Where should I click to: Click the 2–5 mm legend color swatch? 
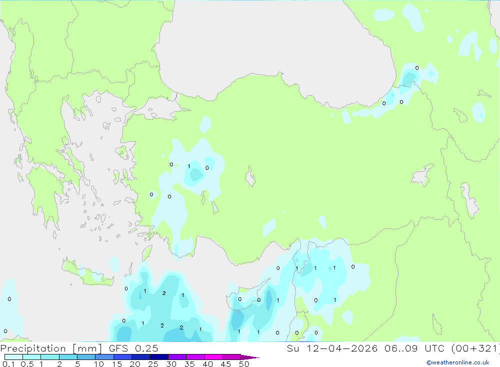pyautogui.click(x=68, y=357)
